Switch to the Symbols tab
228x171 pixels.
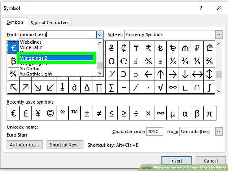[15, 23]
